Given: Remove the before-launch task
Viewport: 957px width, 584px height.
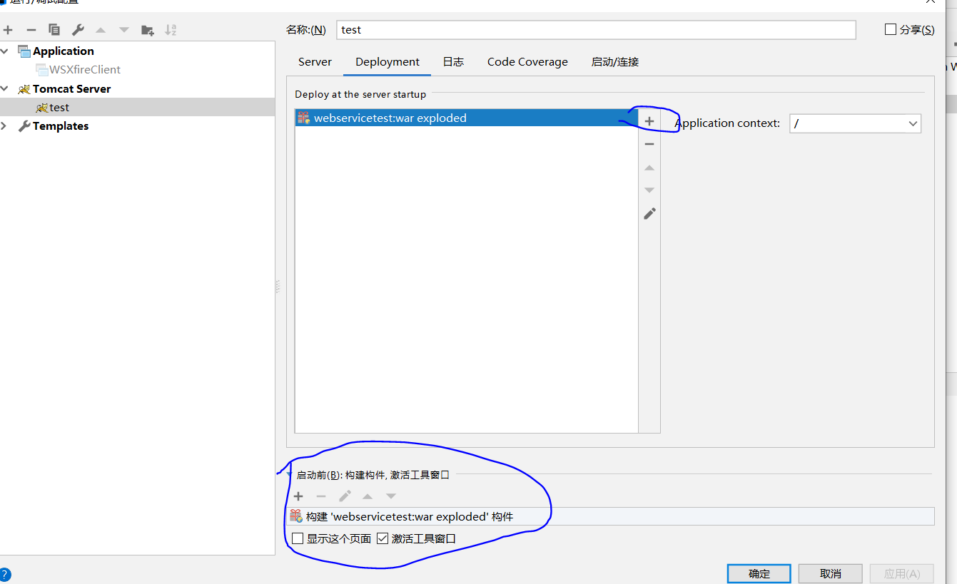Looking at the screenshot, I should (321, 496).
